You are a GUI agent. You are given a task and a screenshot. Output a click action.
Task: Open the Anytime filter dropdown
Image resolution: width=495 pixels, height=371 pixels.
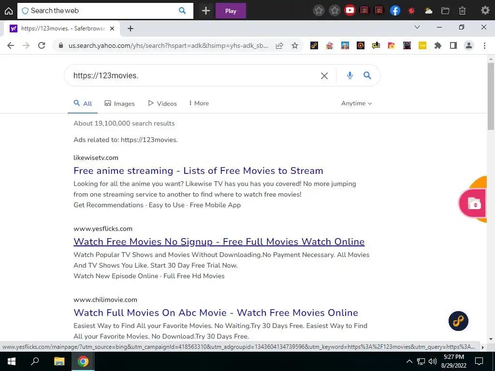(356, 103)
